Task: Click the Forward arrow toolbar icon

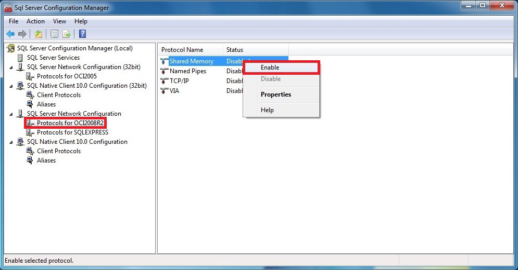Action: pyautogui.click(x=22, y=34)
